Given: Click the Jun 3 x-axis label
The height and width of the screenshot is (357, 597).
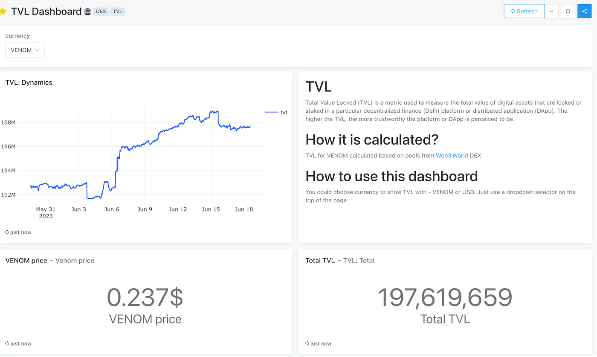Looking at the screenshot, I should tap(79, 209).
